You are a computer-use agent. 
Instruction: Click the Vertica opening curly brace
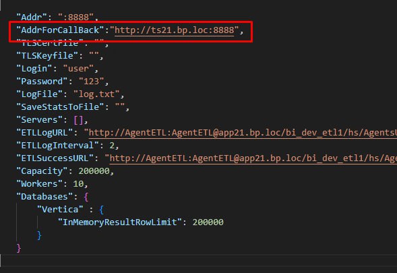point(102,210)
